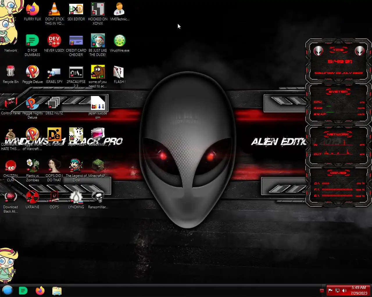Open Action Center flag tray icon
Screen dimensions: 372x297
click(x=330, y=290)
